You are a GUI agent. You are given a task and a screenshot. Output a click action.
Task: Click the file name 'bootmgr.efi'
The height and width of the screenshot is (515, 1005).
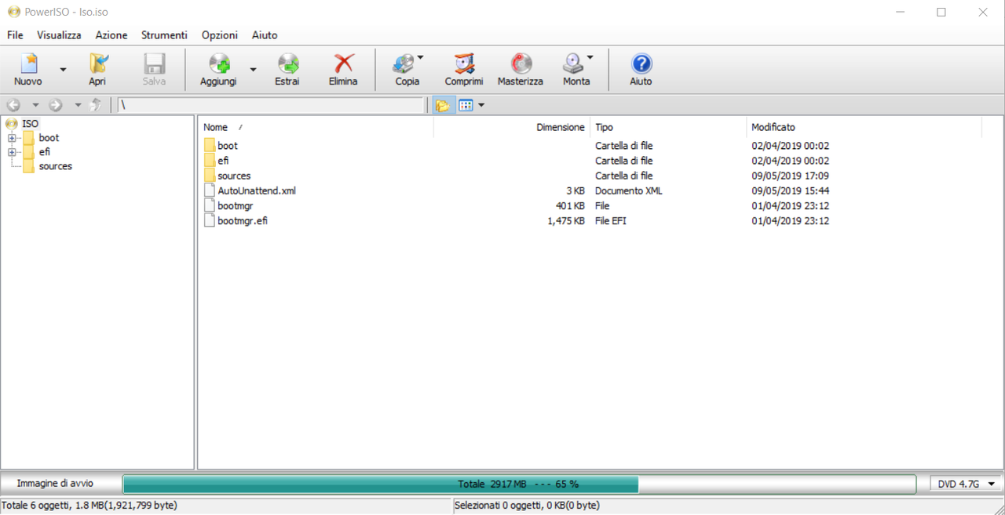click(243, 220)
